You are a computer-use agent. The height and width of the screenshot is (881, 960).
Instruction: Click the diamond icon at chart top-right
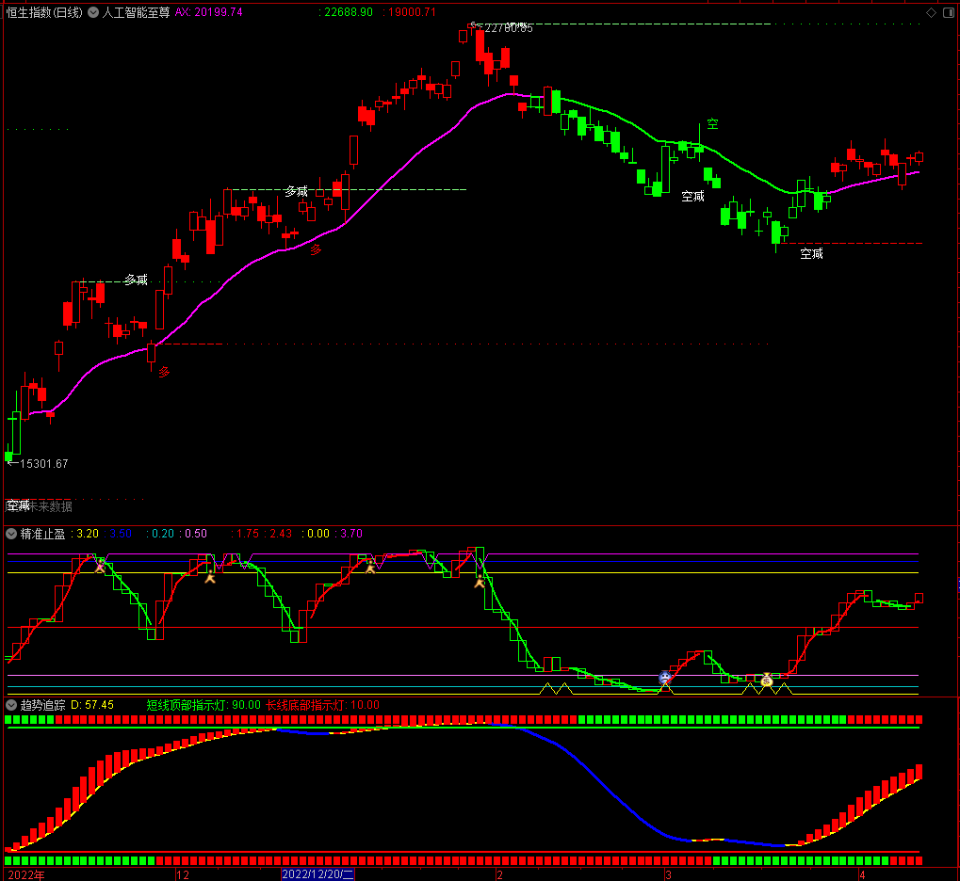coord(931,13)
